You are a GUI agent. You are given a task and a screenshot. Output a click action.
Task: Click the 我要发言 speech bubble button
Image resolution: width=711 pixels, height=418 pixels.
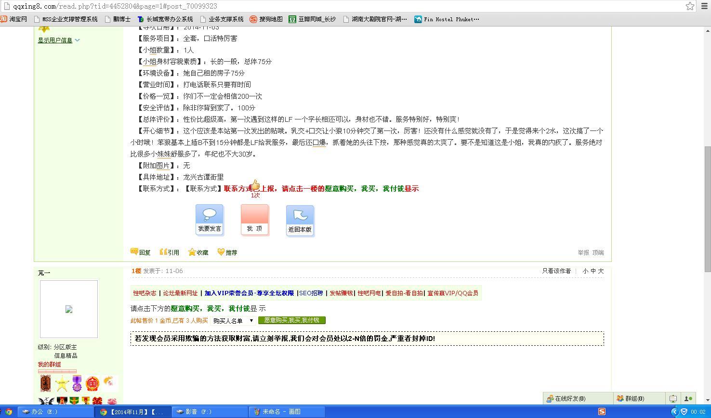point(210,220)
